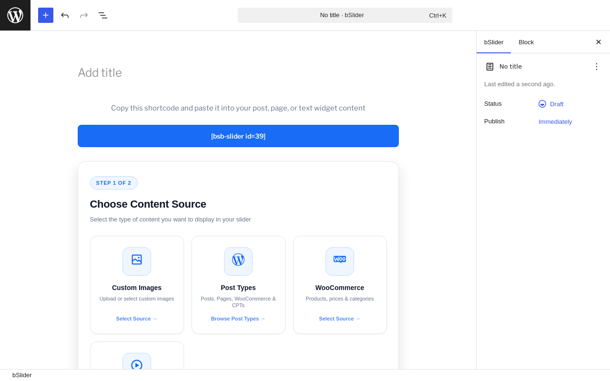
Task: Click the Status label in sidebar
Action: click(493, 104)
